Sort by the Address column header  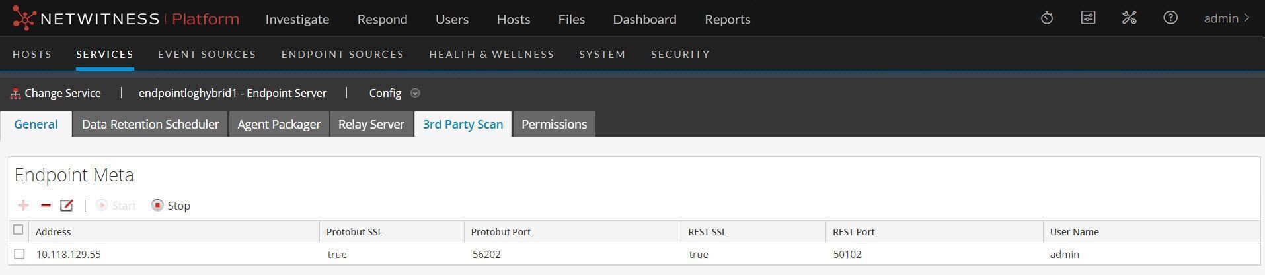pos(54,232)
